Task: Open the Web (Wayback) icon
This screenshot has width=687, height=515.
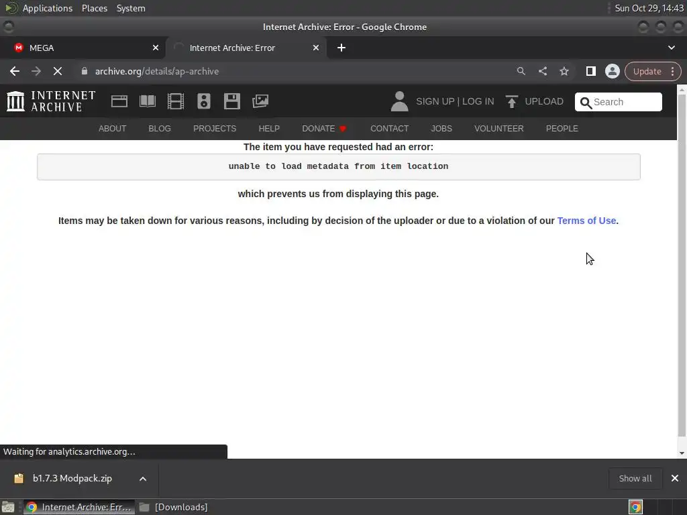Action: [119, 101]
